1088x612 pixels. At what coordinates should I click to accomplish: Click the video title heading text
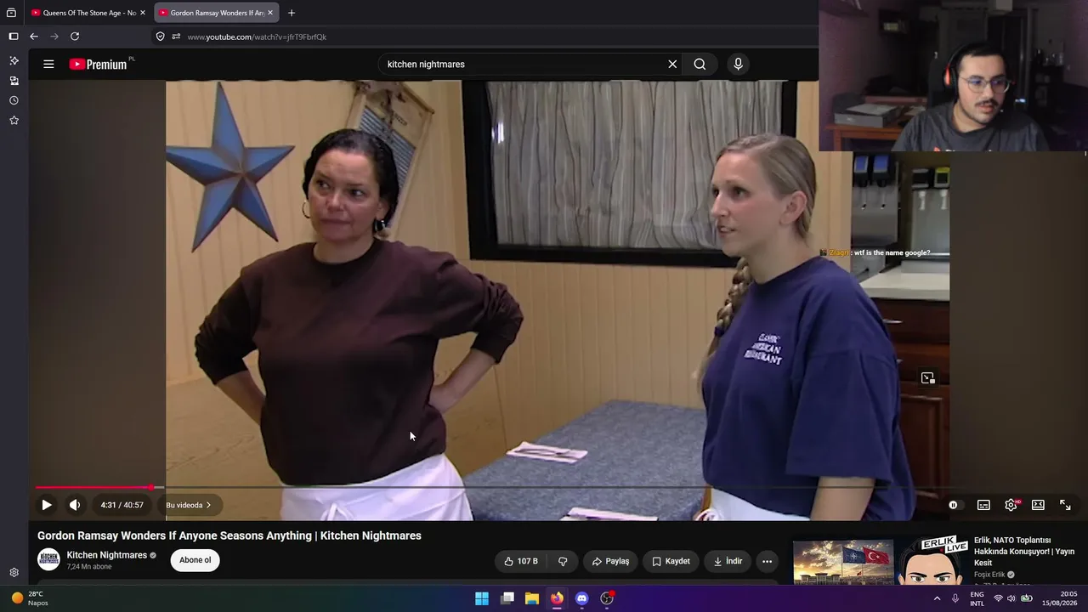(229, 535)
